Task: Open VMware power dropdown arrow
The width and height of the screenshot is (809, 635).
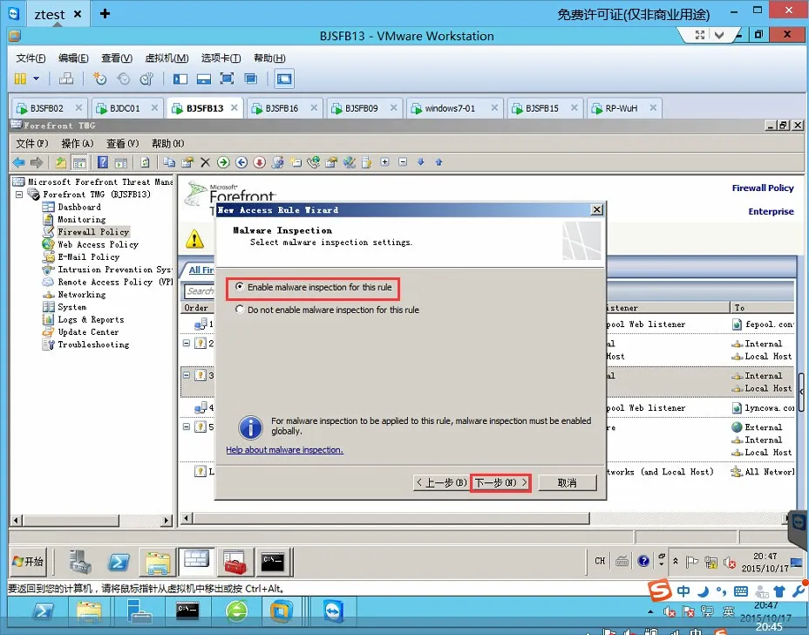Action: point(36,79)
